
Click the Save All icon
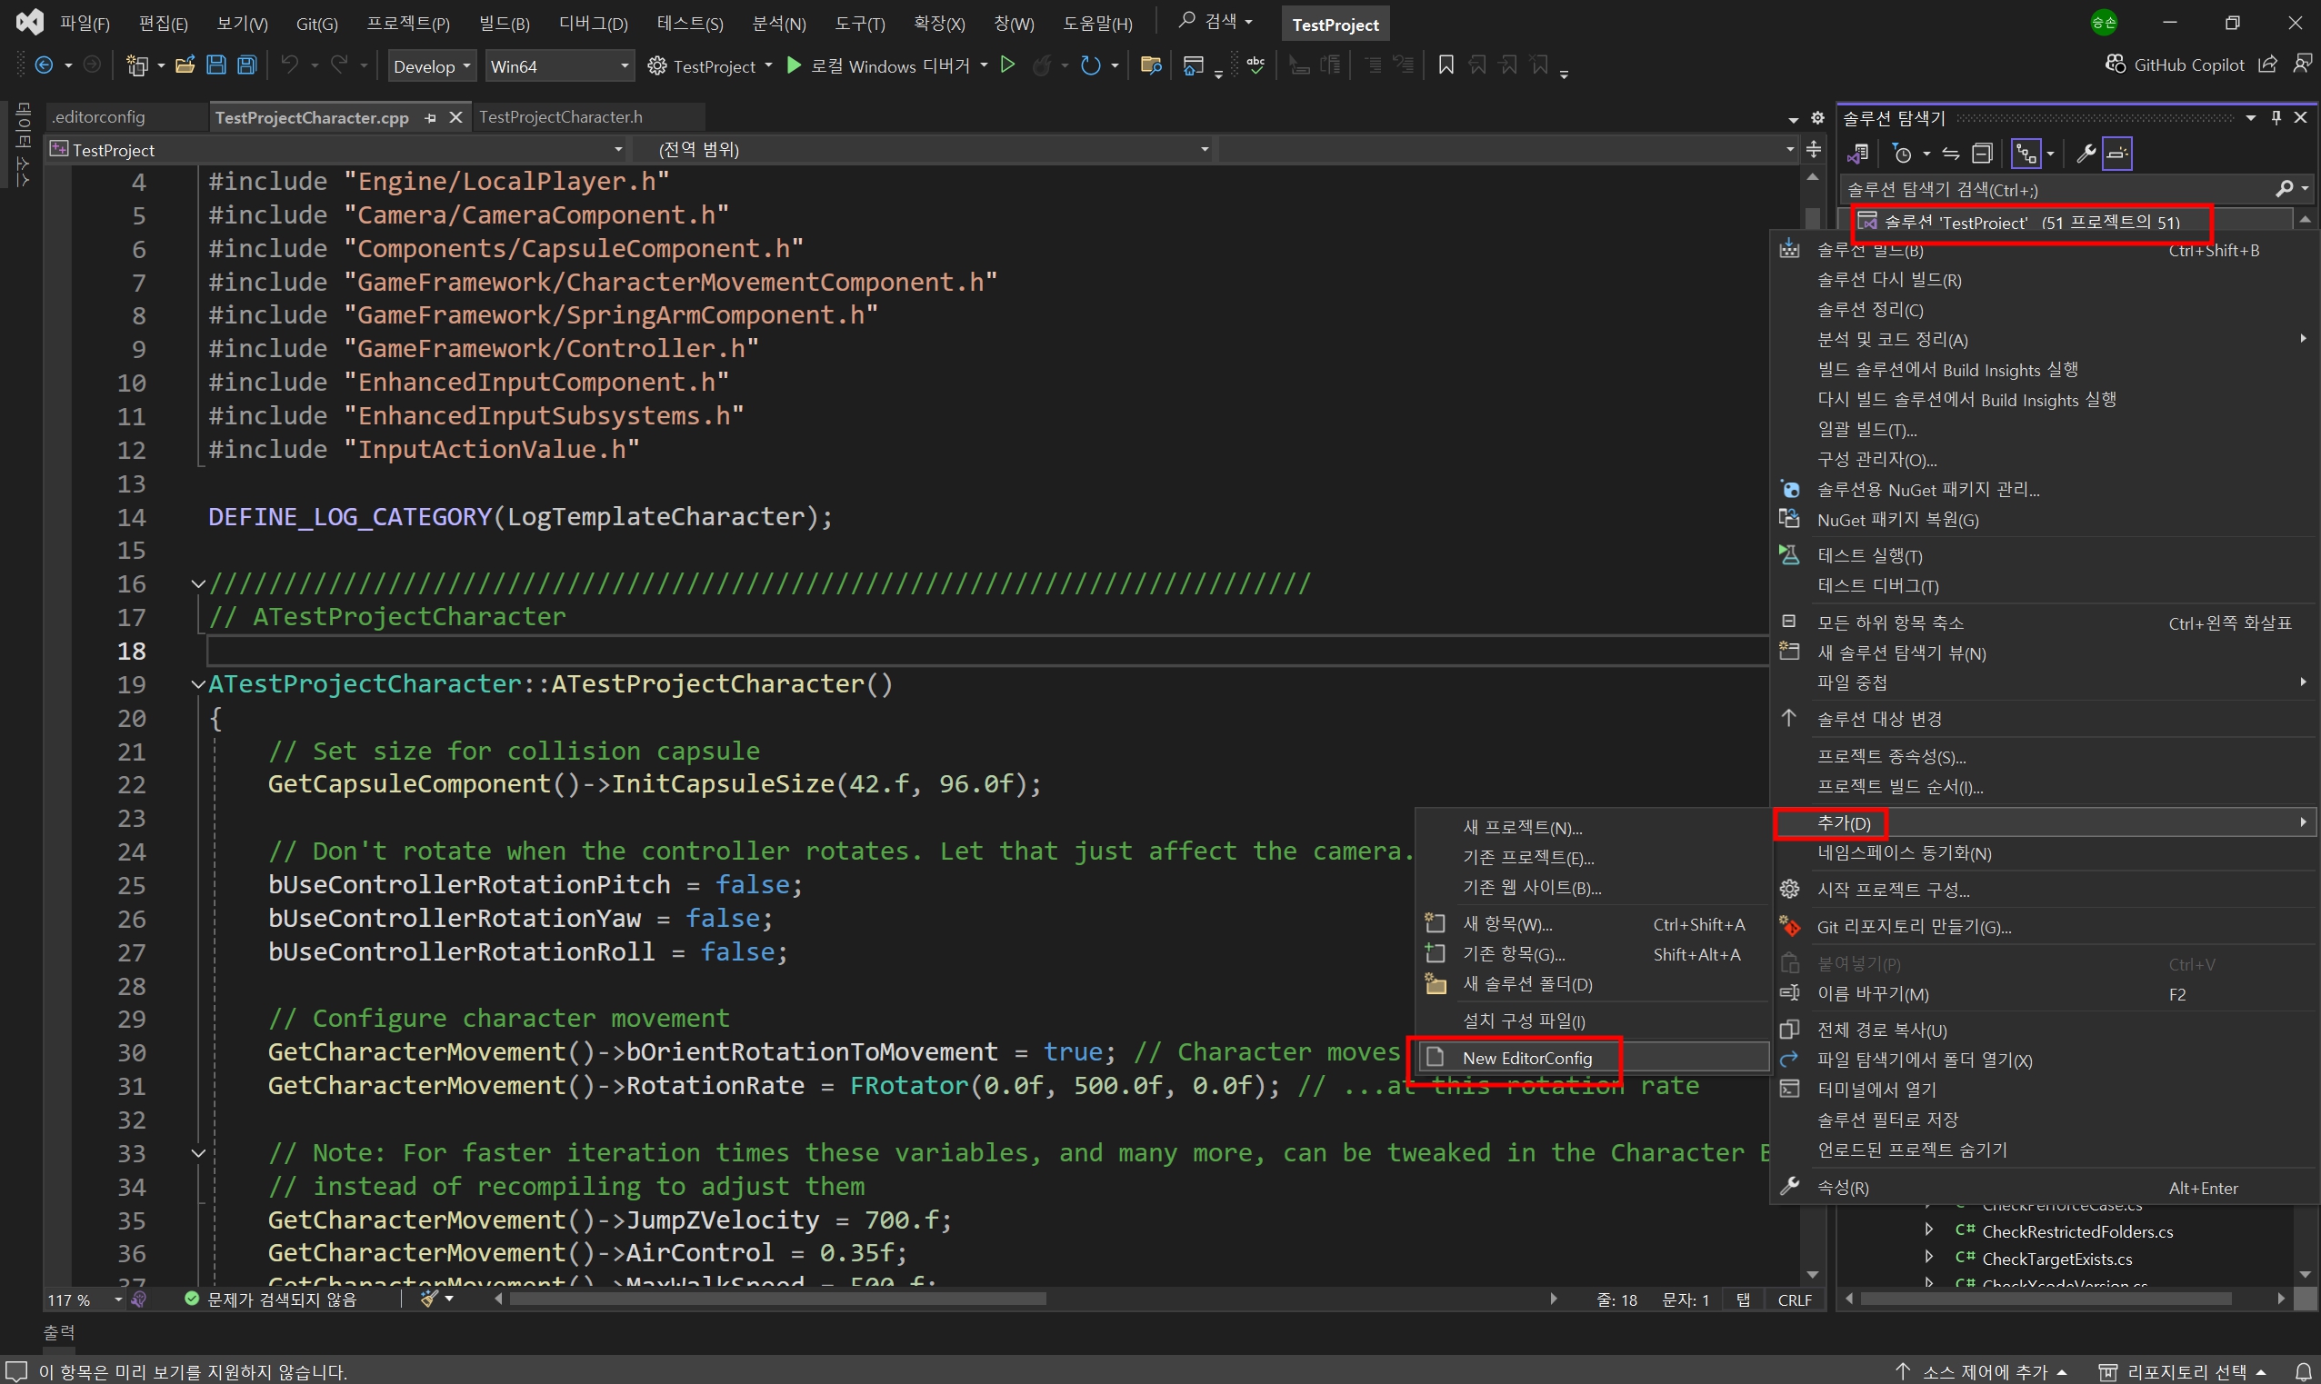coord(247,65)
